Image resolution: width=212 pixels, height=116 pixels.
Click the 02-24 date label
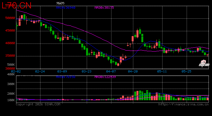click(40, 71)
